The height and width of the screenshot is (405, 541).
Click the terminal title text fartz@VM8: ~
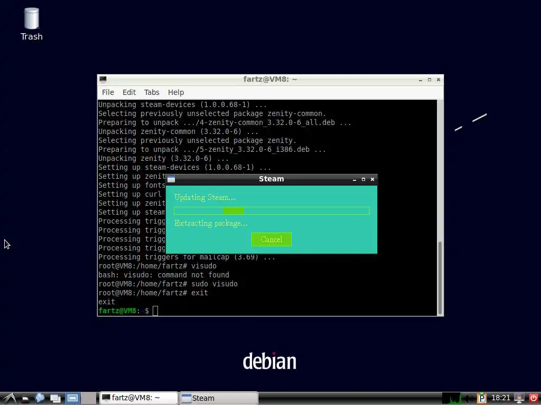(270, 79)
